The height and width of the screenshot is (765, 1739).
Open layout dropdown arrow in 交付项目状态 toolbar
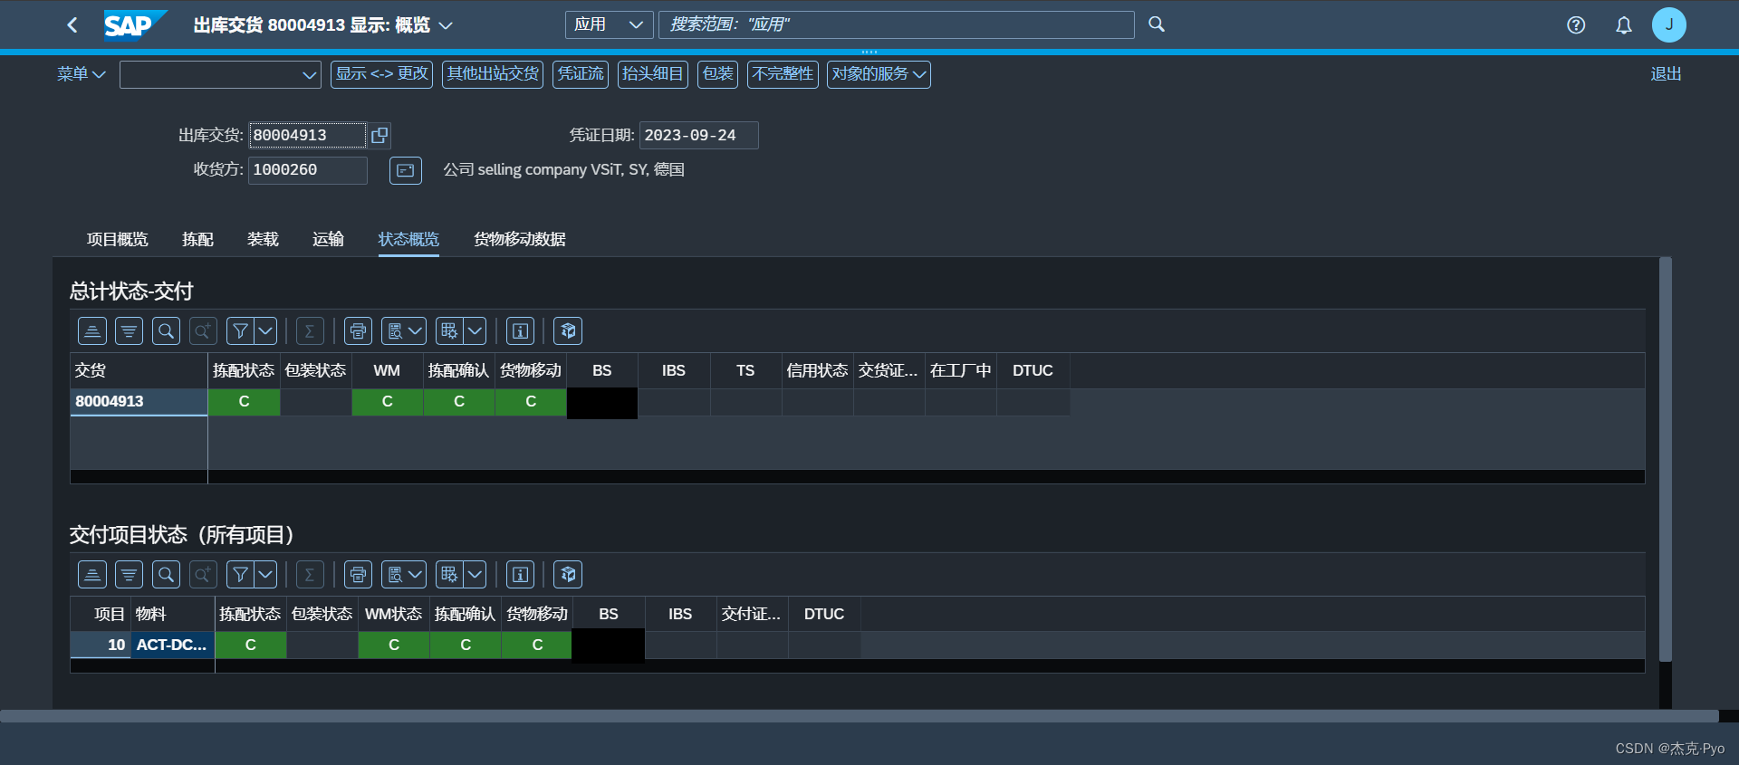tap(475, 575)
